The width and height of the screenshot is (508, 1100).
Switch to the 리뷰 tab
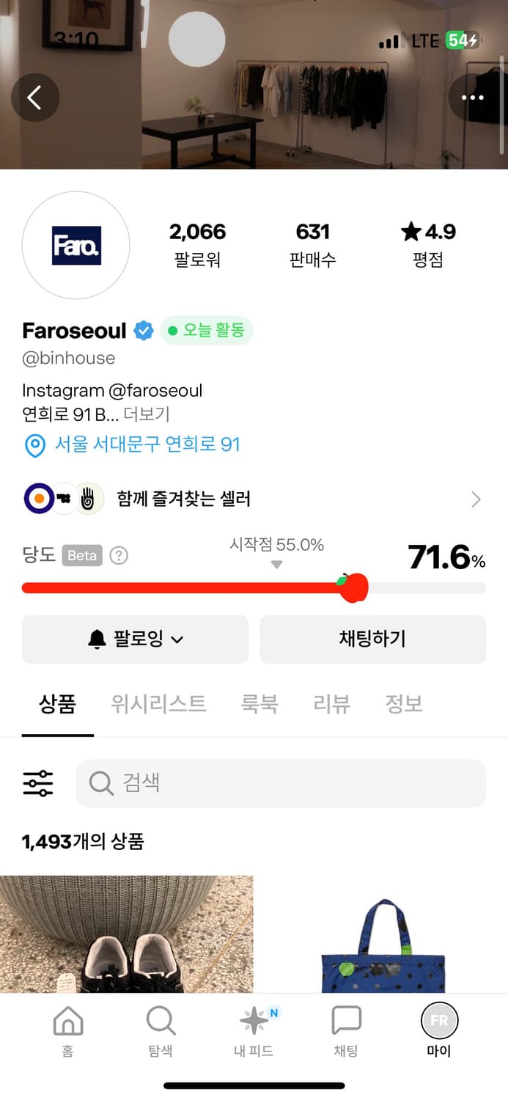click(331, 705)
